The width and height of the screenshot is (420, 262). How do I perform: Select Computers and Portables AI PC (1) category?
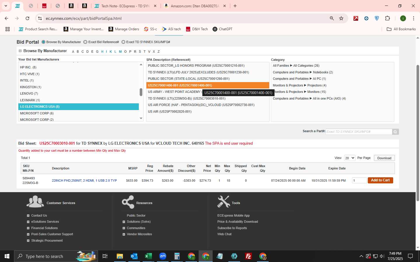(x=299, y=79)
